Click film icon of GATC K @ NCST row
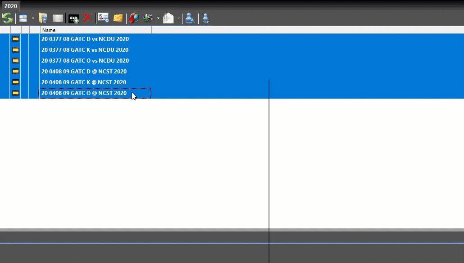The image size is (464, 263). 15,82
